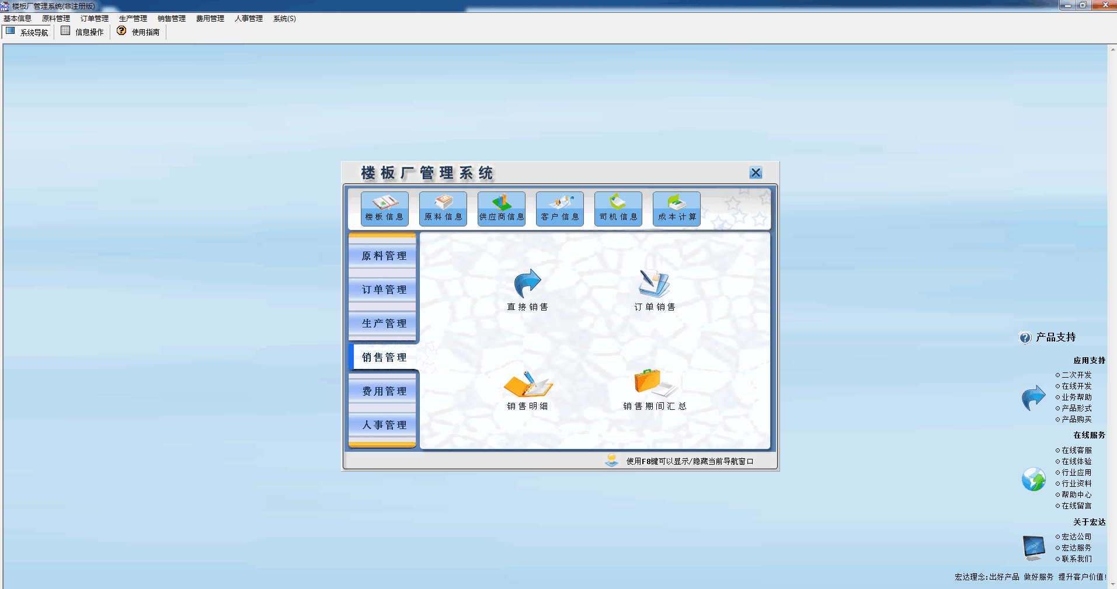Click the 使用指南 toolbar button
The width and height of the screenshot is (1117, 589).
point(139,32)
